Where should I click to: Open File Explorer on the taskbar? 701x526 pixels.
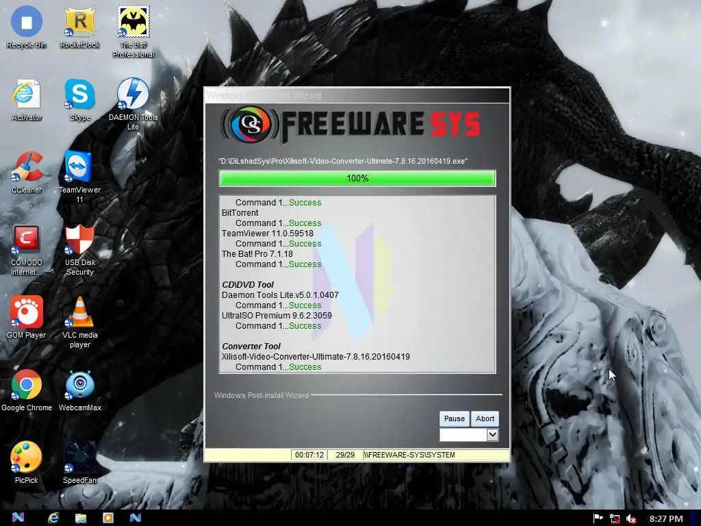tap(81, 518)
